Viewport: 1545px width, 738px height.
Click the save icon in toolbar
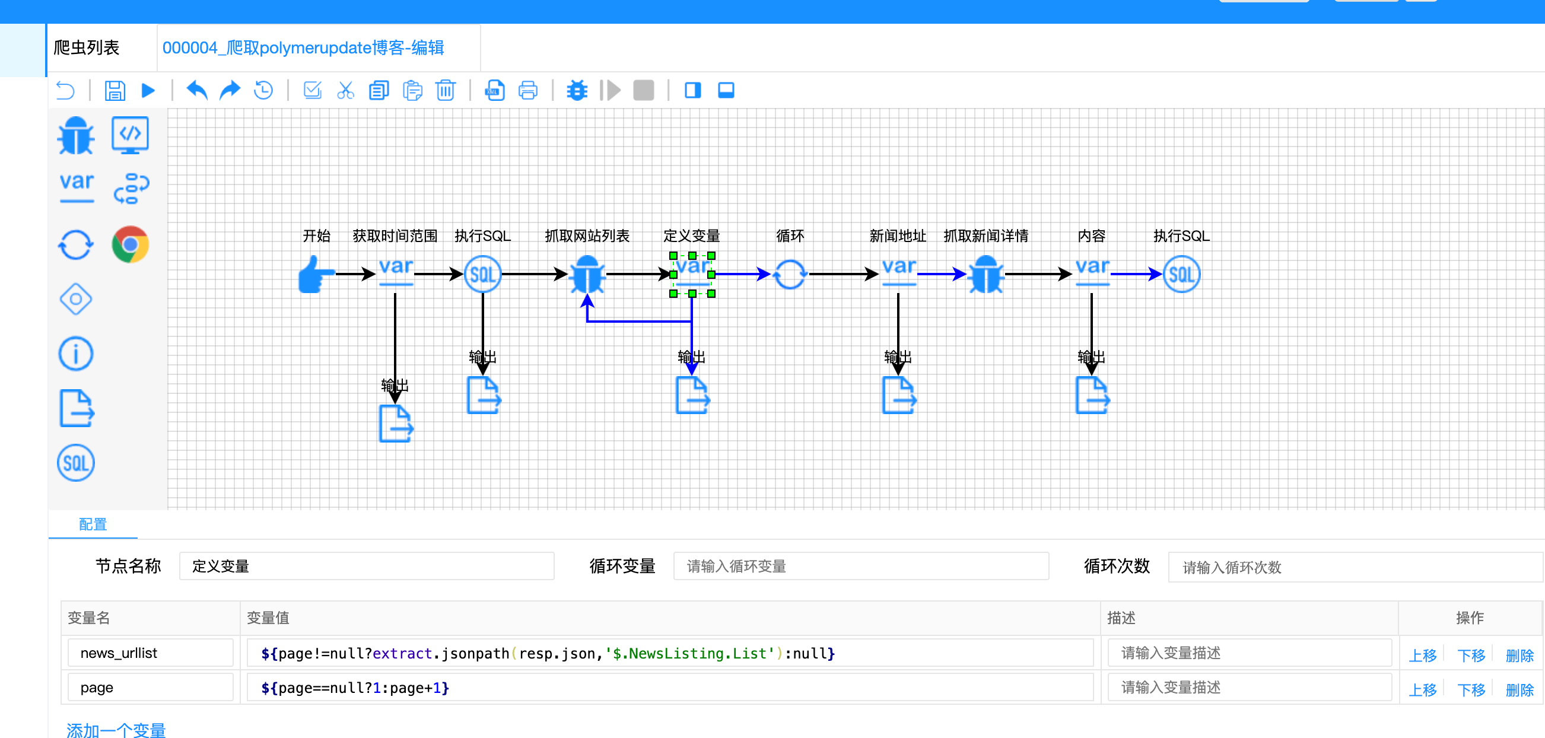(115, 91)
